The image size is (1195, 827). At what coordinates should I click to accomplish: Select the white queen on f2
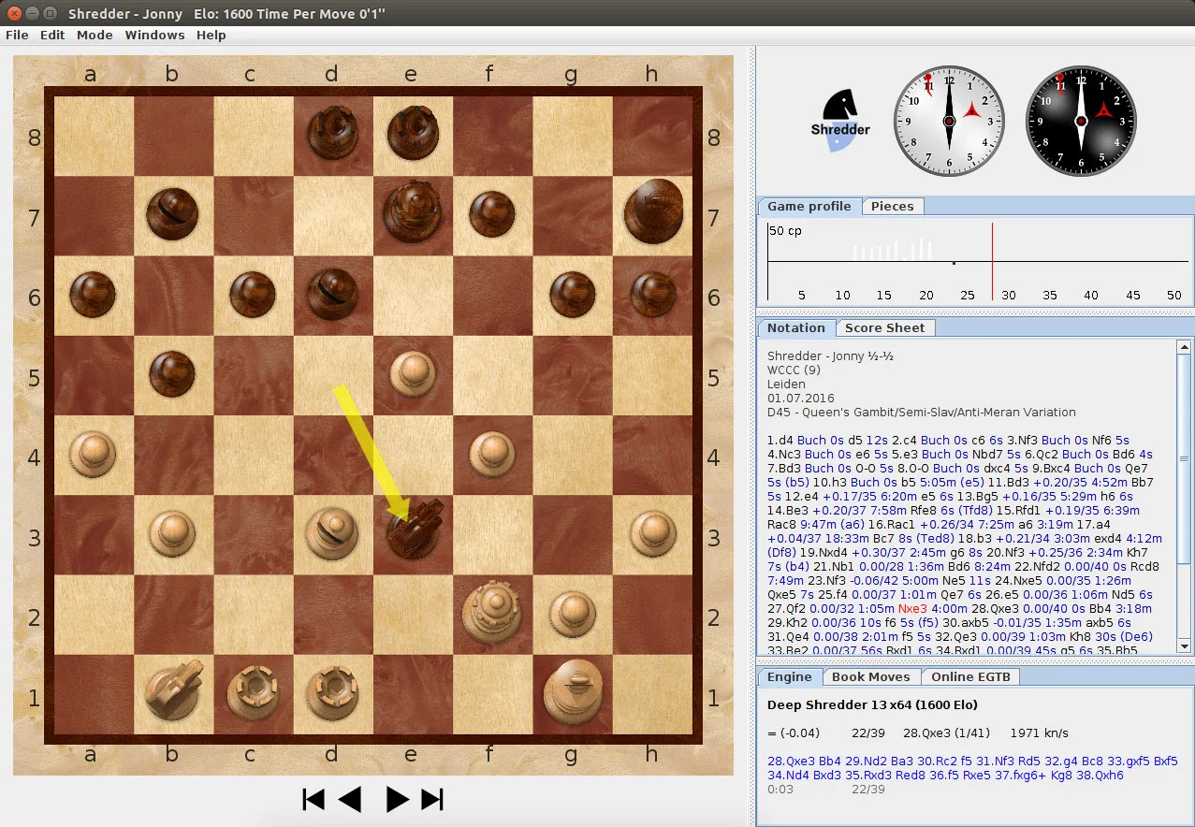(x=491, y=611)
